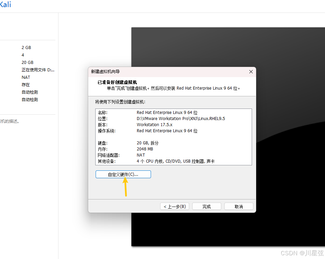Viewport: 325px width, 259px height.
Task: Click the 取消 button in wizard
Action: point(239,207)
